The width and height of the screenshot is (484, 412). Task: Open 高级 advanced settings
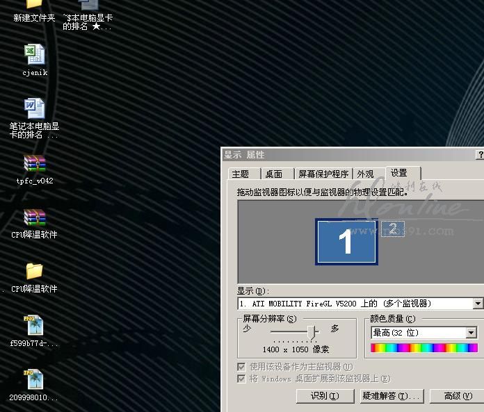tap(458, 396)
